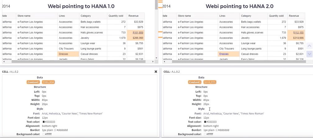Click the $33,929 cell in left table
Image resolution: width=313 pixels, height=138 pixels.
(x=136, y=22)
